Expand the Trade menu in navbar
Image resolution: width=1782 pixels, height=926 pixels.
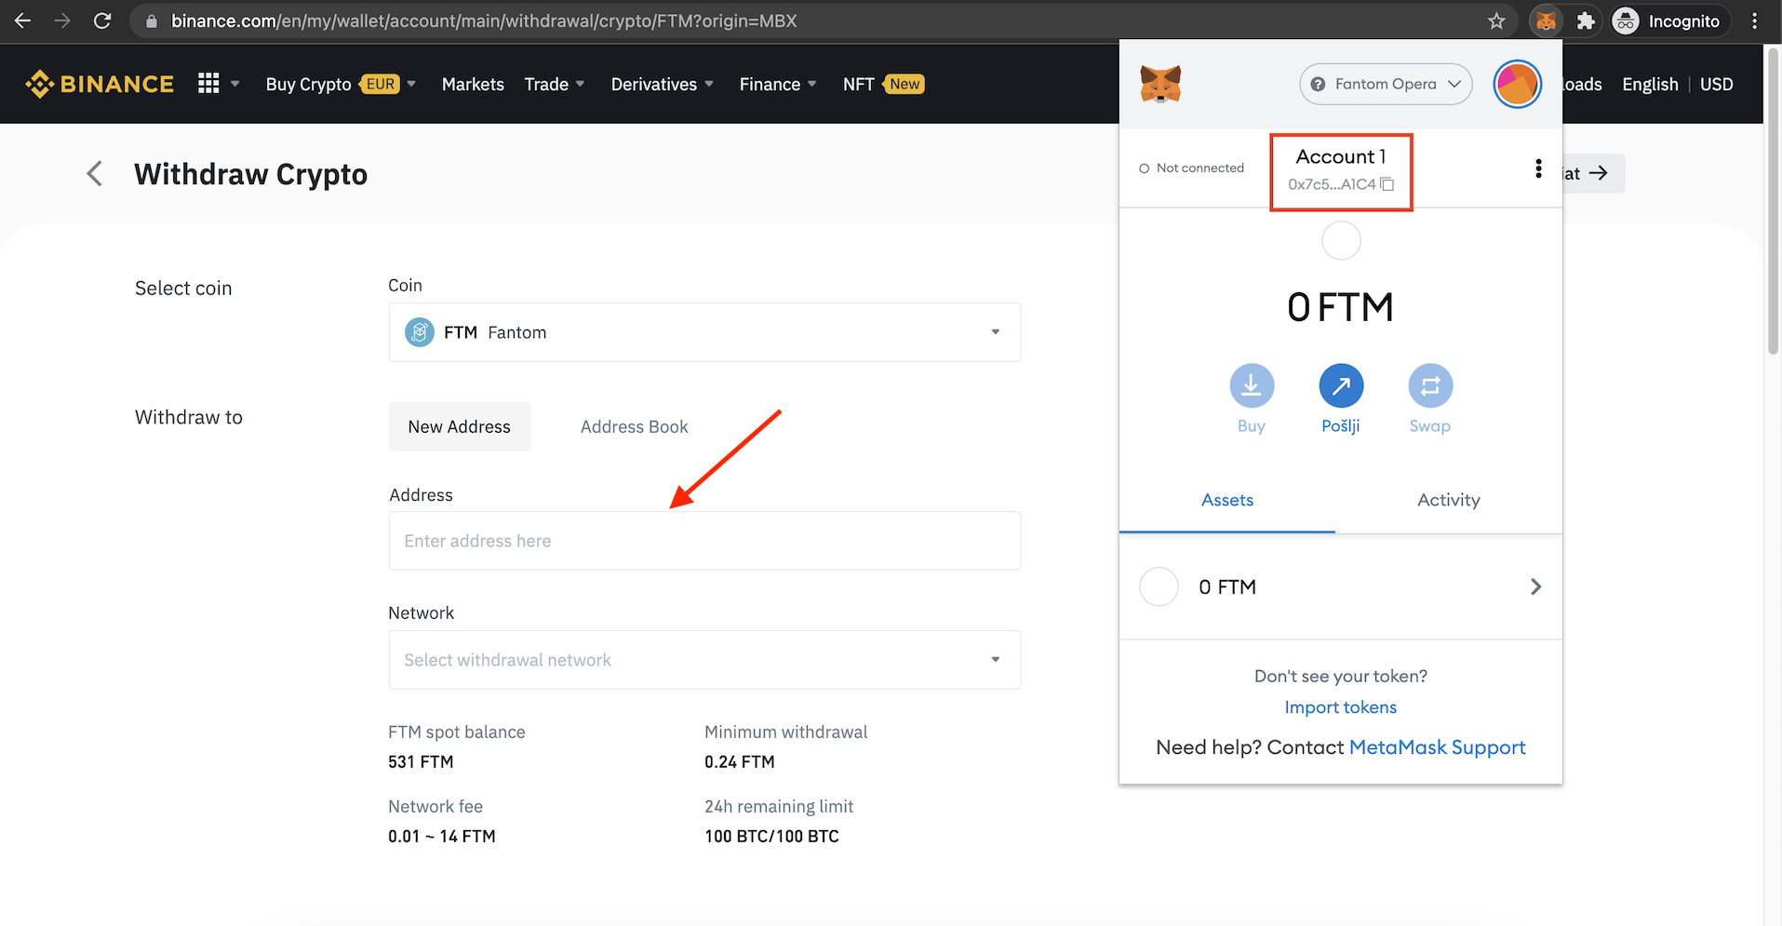(554, 85)
